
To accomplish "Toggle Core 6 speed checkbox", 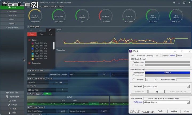I will 33,56.
